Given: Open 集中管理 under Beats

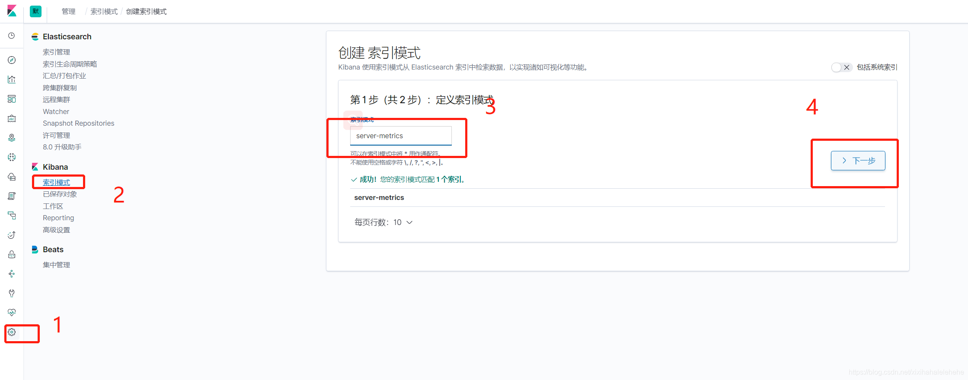Looking at the screenshot, I should click(x=56, y=265).
